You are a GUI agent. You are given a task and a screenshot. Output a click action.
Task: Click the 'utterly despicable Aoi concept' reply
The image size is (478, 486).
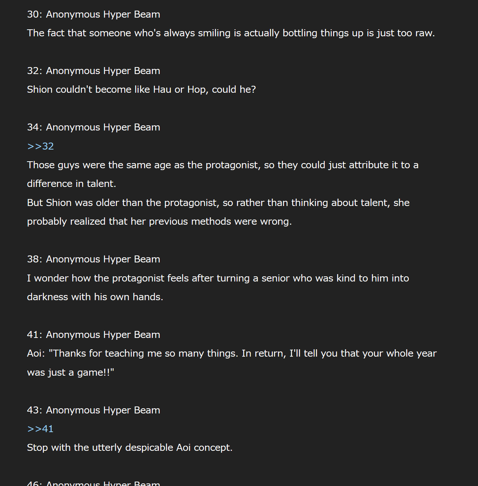click(x=130, y=448)
